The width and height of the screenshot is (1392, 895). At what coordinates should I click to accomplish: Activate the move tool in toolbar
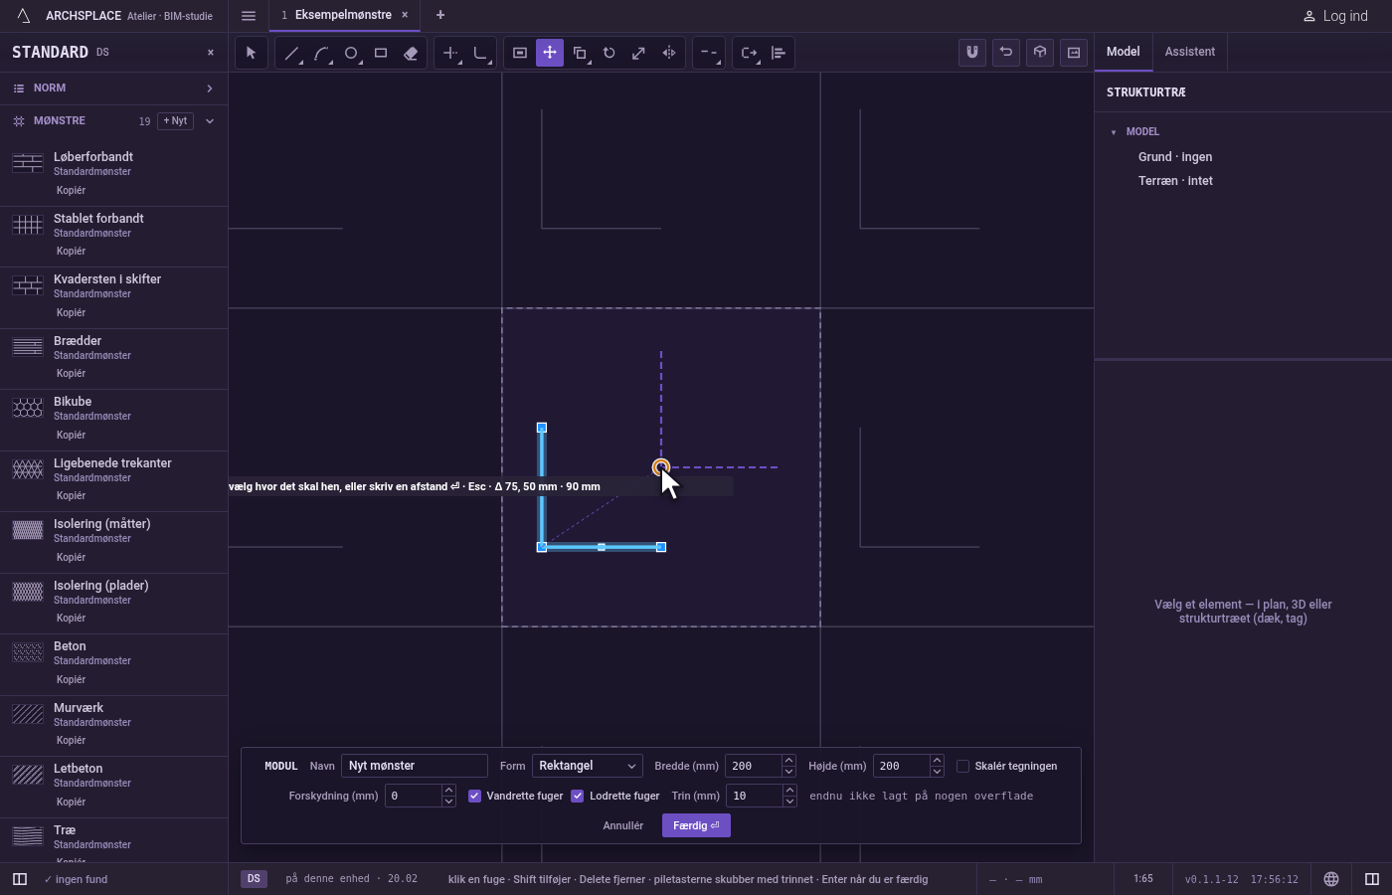(550, 53)
